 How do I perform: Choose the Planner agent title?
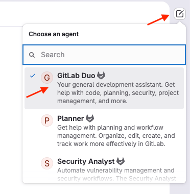coord(70,118)
